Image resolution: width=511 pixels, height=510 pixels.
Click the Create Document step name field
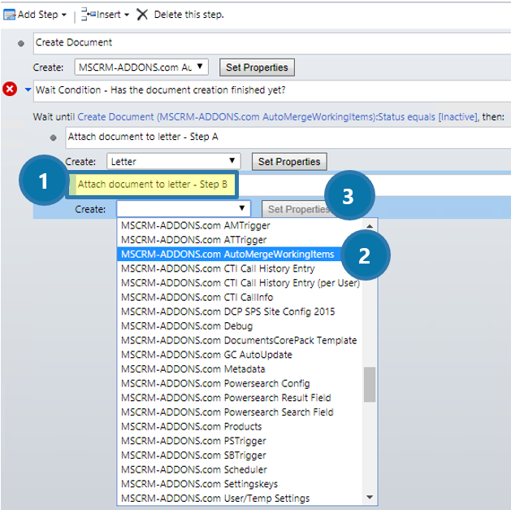point(272,43)
